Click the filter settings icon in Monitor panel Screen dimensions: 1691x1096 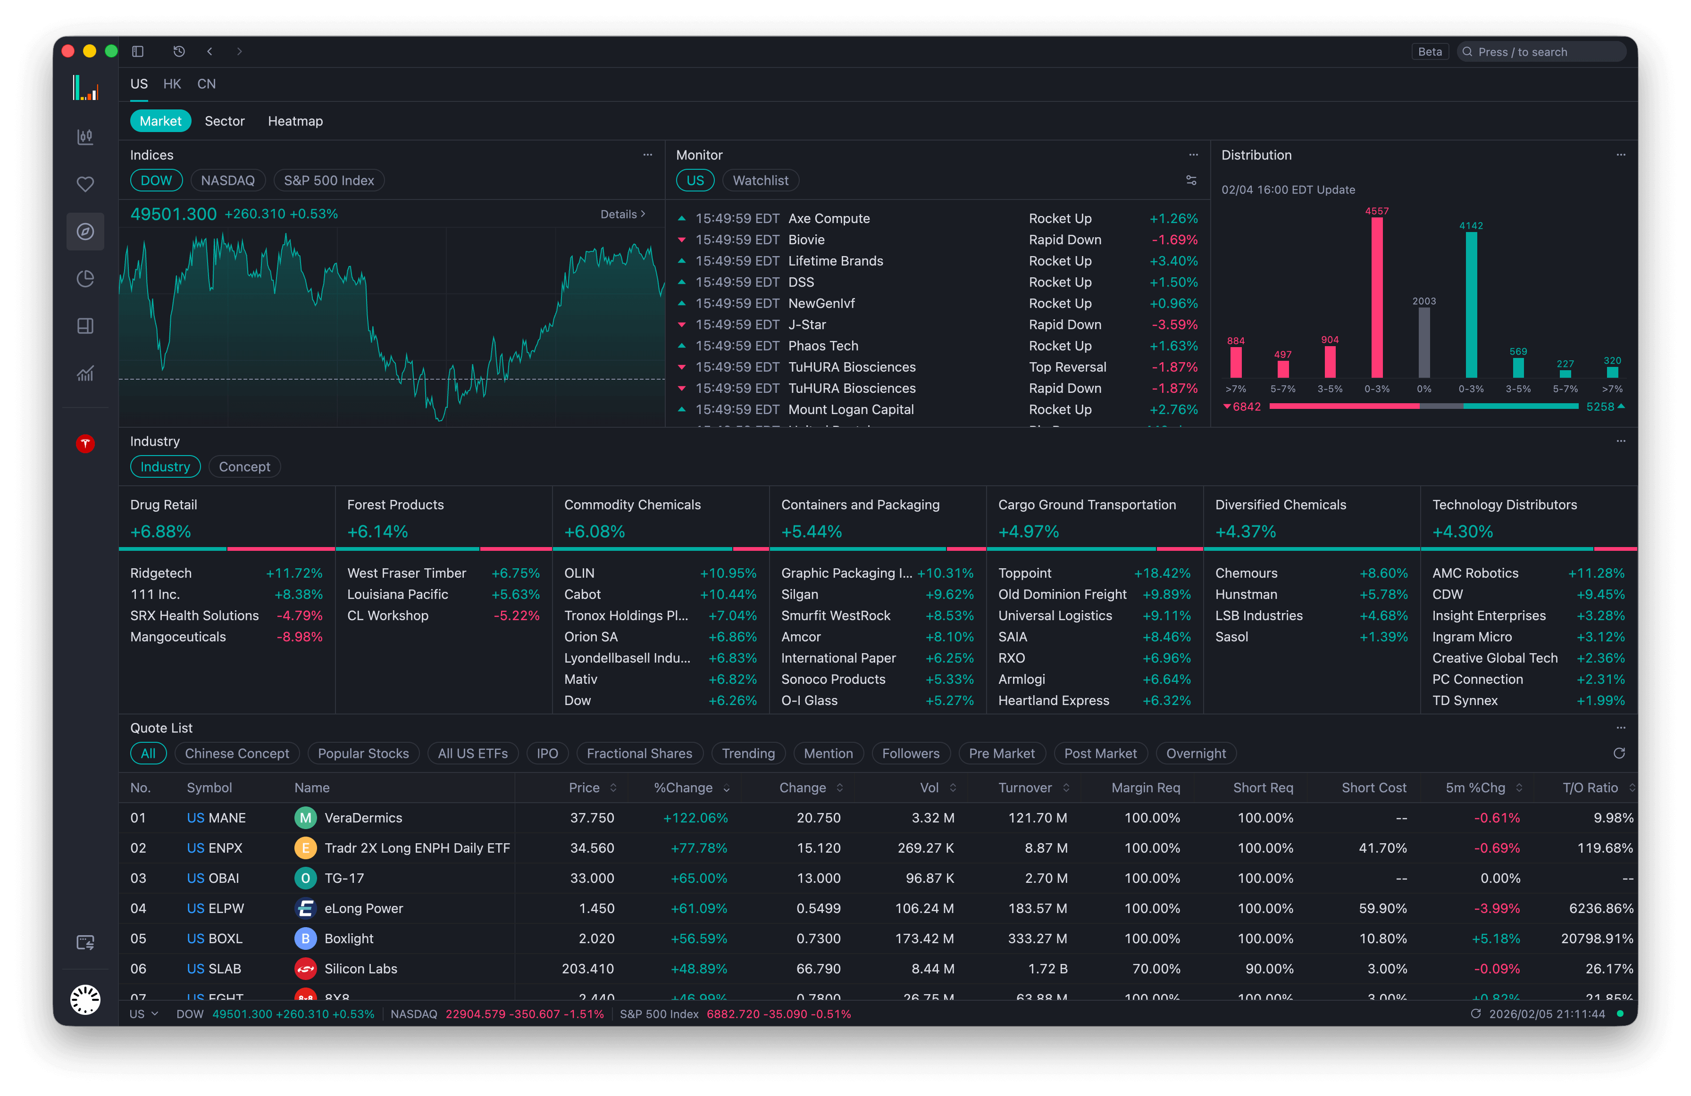[x=1191, y=181]
